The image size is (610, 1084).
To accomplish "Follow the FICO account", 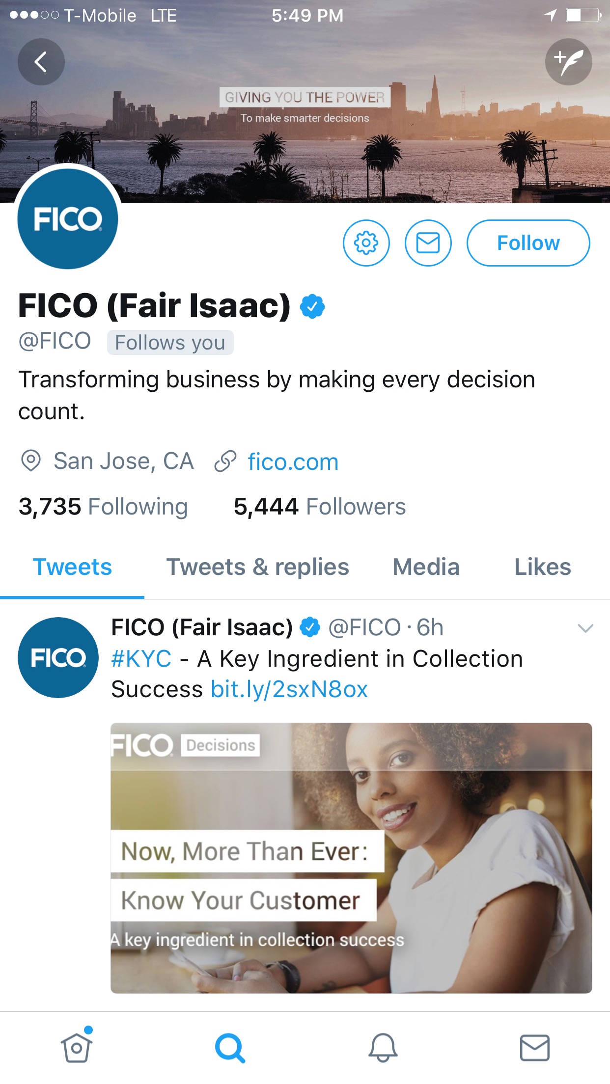I will point(528,243).
